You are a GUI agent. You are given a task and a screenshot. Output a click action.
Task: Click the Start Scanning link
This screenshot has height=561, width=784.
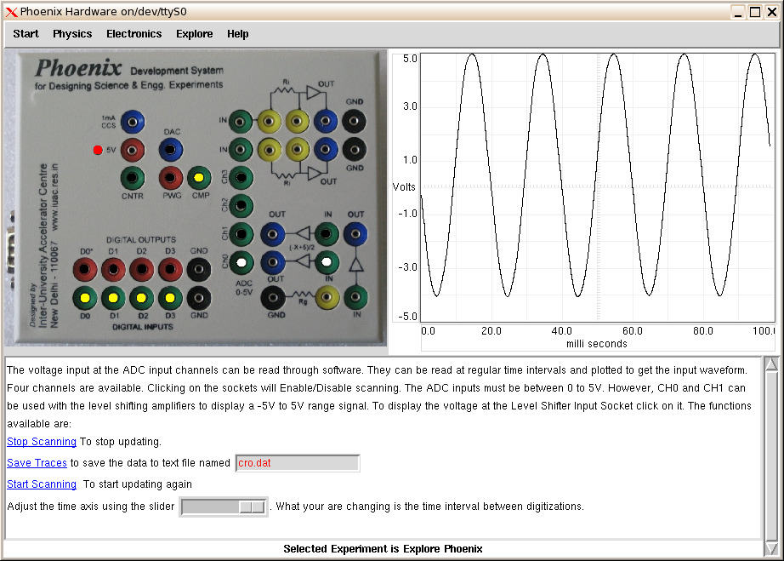pyautogui.click(x=42, y=484)
